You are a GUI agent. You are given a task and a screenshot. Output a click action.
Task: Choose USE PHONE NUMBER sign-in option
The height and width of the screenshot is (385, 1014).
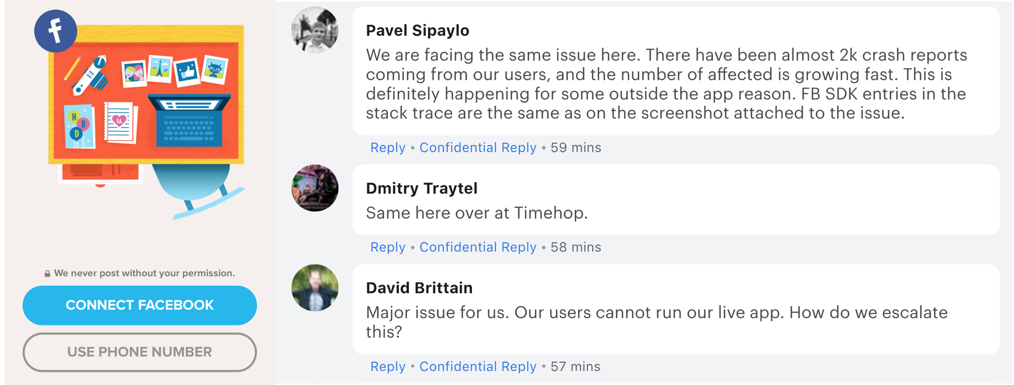(x=140, y=352)
